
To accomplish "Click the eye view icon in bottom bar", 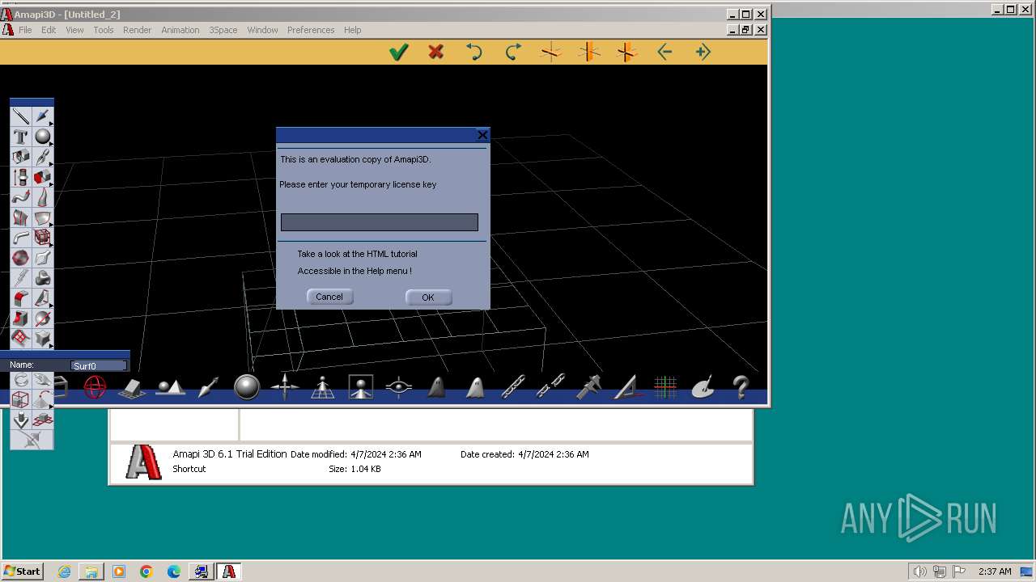I will 399,387.
